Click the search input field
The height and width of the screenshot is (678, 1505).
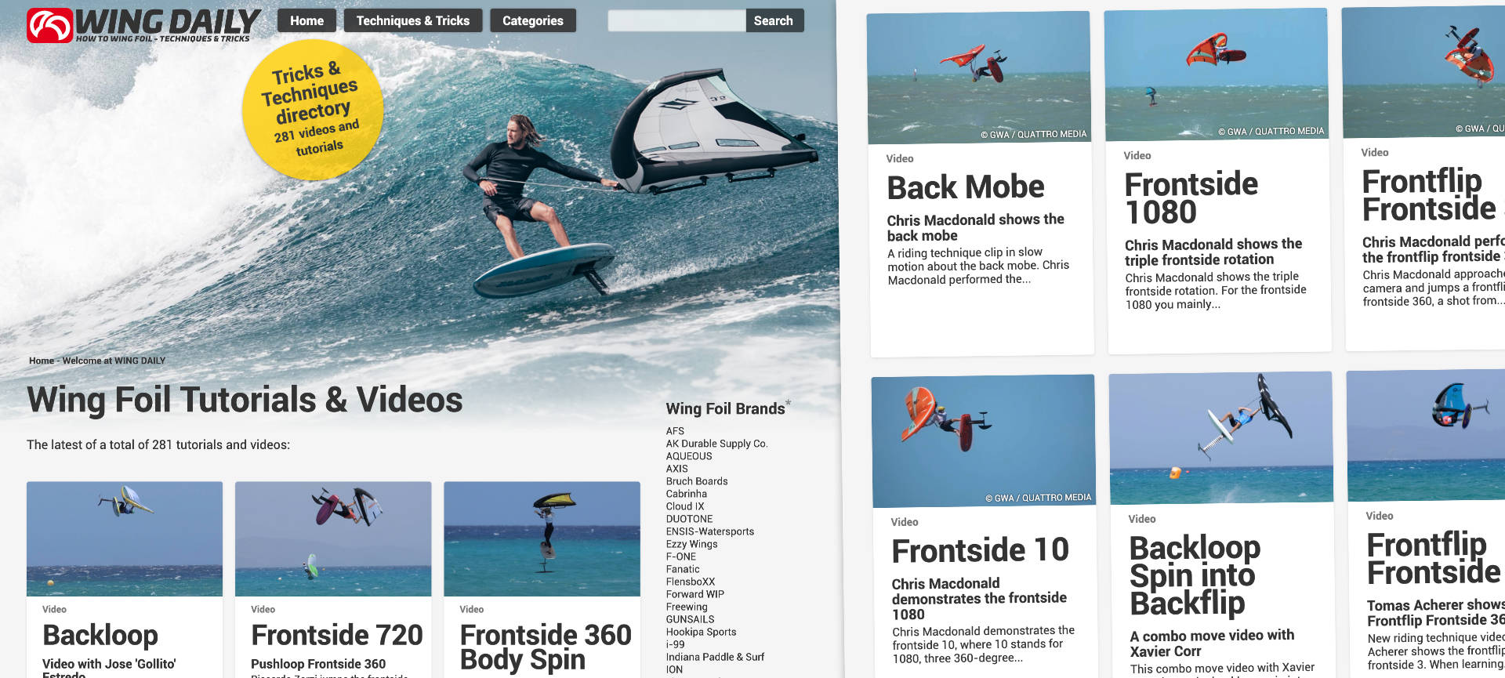676,20
